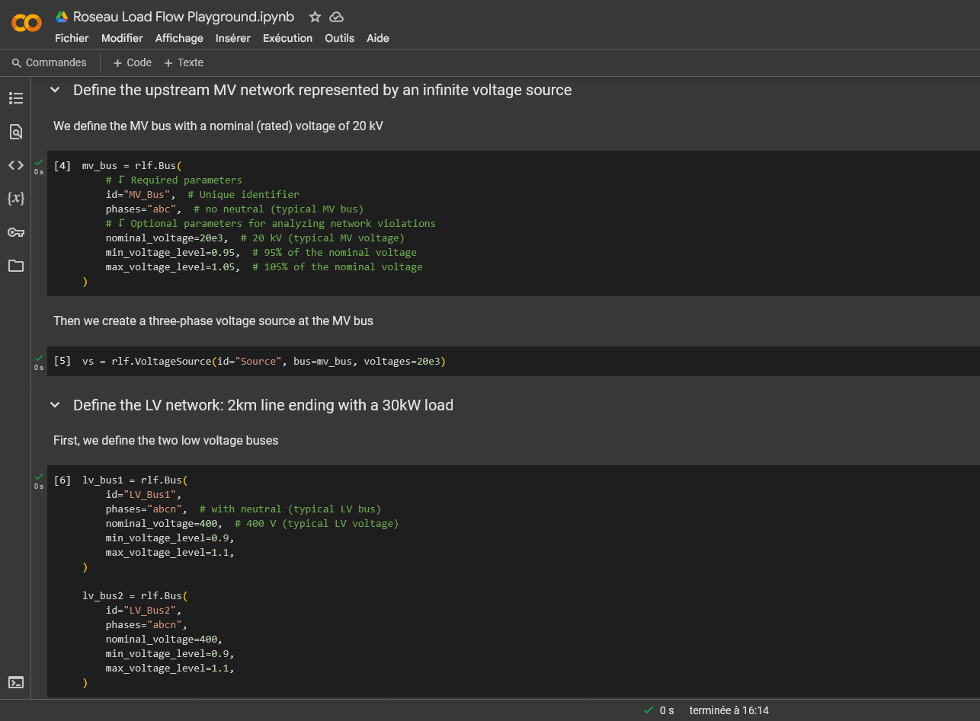The width and height of the screenshot is (980, 721).
Task: Click the '# Optional parameters' comment line
Action: [x=271, y=223]
